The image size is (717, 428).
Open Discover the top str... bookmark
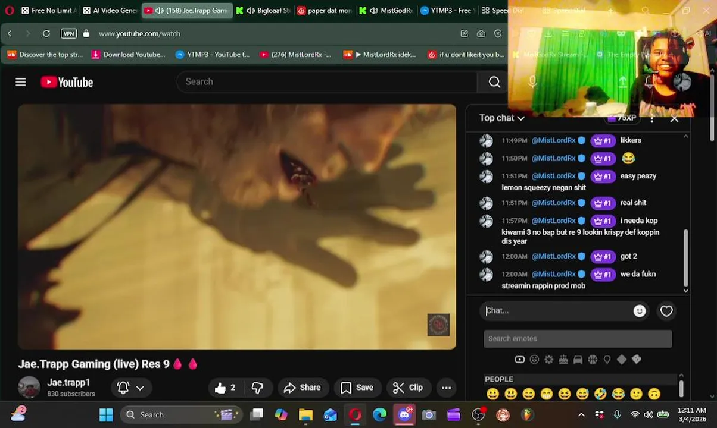(45, 55)
